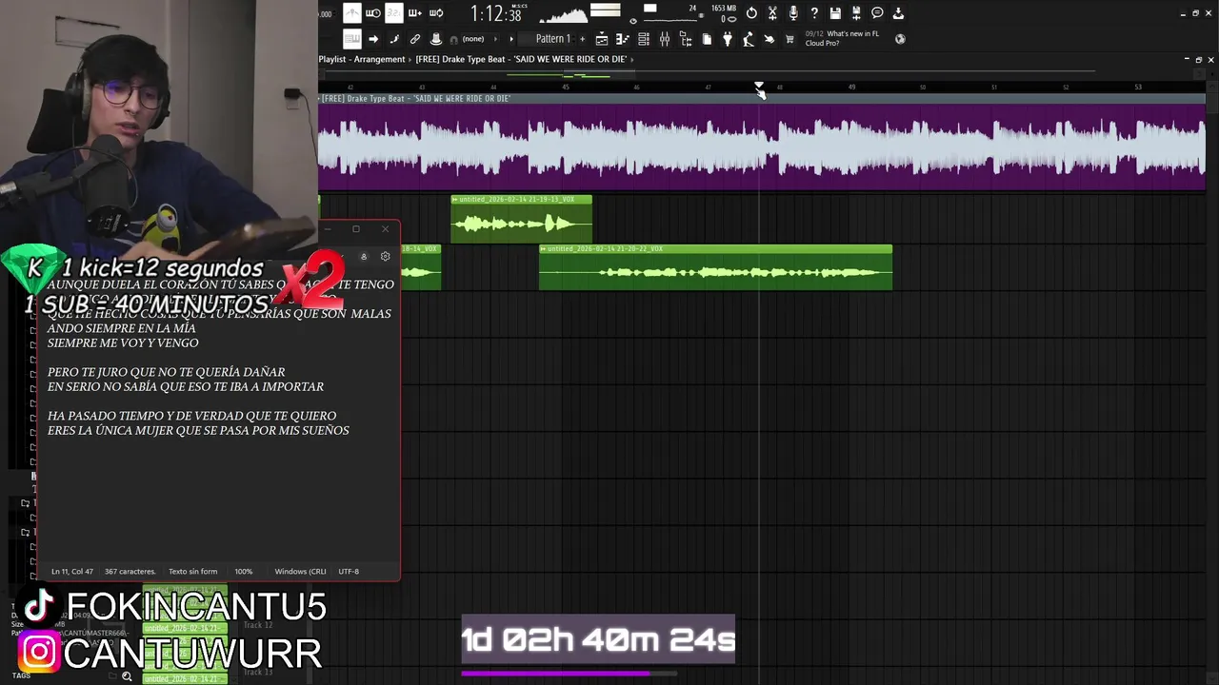Click the lyric line 'SIEMPRE ME VOY Y VENGO'
The image size is (1219, 685).
[123, 342]
